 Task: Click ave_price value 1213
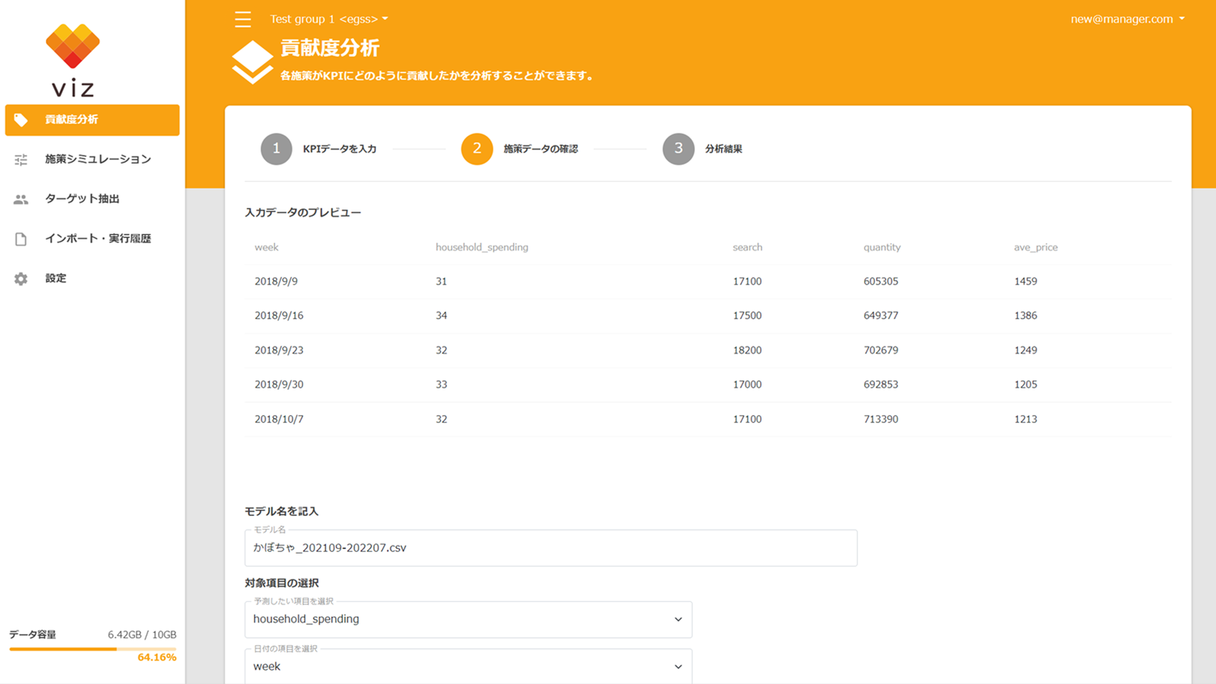point(1026,419)
